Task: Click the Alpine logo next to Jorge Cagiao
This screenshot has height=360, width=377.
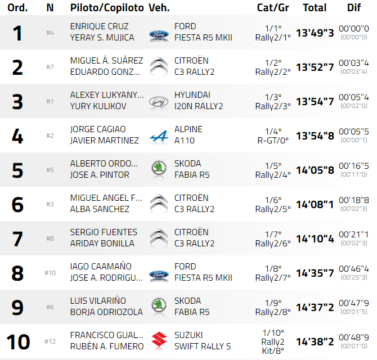Action: point(159,136)
